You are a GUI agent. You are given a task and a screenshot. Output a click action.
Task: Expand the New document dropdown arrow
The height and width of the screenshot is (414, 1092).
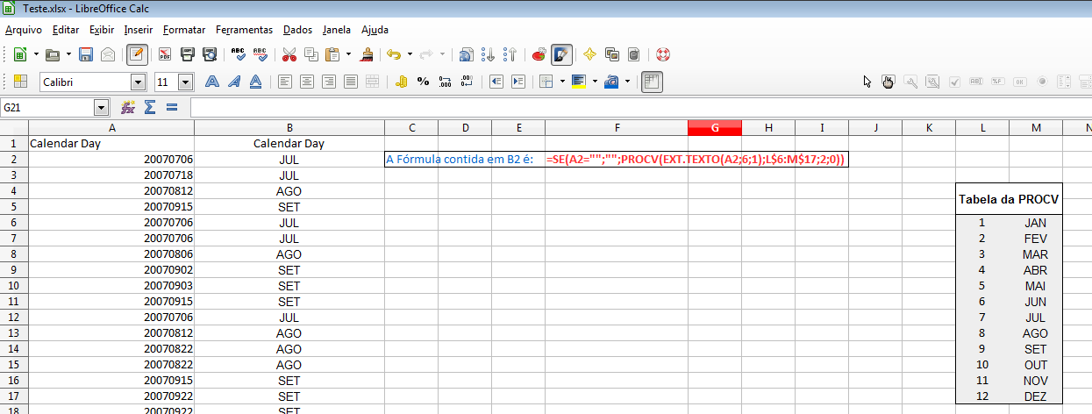pyautogui.click(x=36, y=54)
